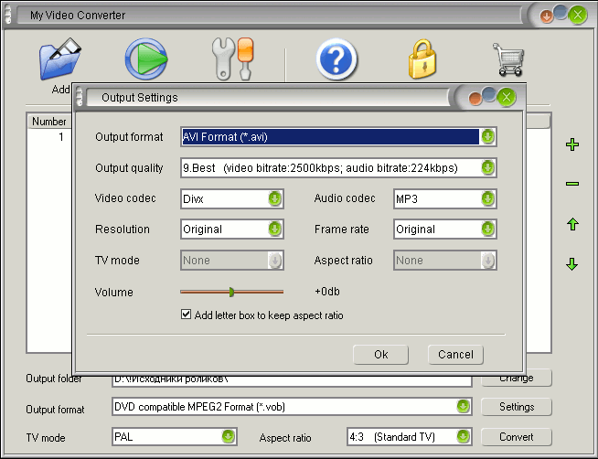Move item up with green up arrow
598x459 pixels.
572,224
